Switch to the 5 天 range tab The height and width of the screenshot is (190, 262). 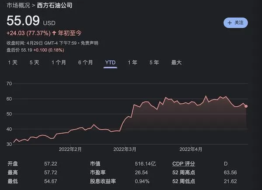pos(34,63)
